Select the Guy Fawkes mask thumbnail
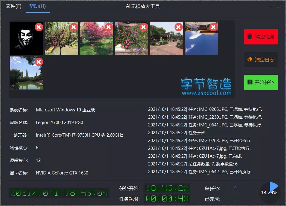Image resolution: width=286 pixels, height=206 pixels. (26, 38)
